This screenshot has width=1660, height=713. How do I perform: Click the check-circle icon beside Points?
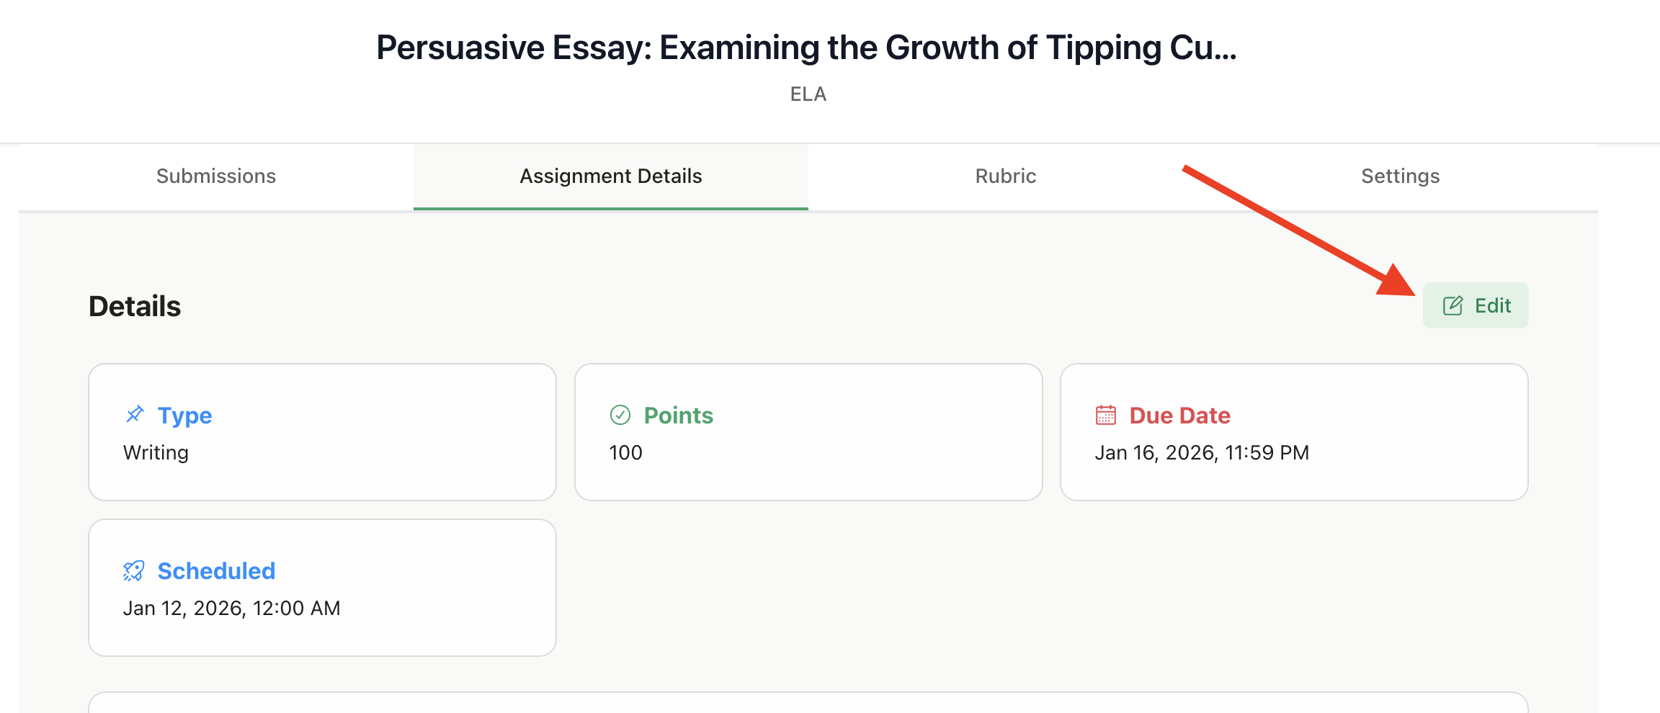[620, 414]
